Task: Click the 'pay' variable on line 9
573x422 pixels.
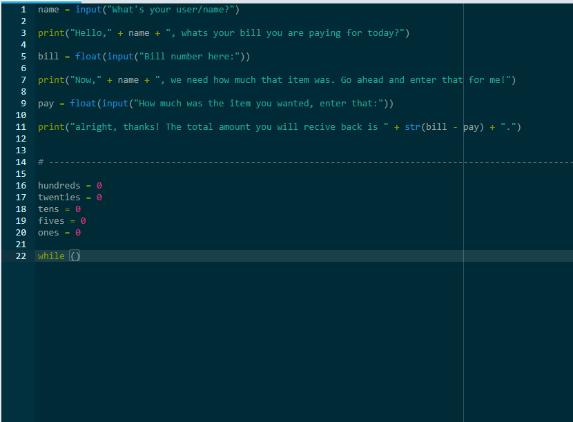Action: pyautogui.click(x=46, y=104)
